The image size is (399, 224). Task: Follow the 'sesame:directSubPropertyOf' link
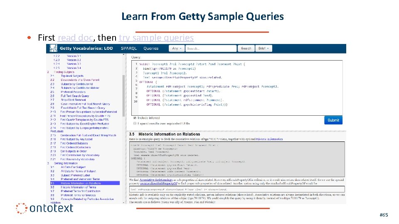click(158, 183)
